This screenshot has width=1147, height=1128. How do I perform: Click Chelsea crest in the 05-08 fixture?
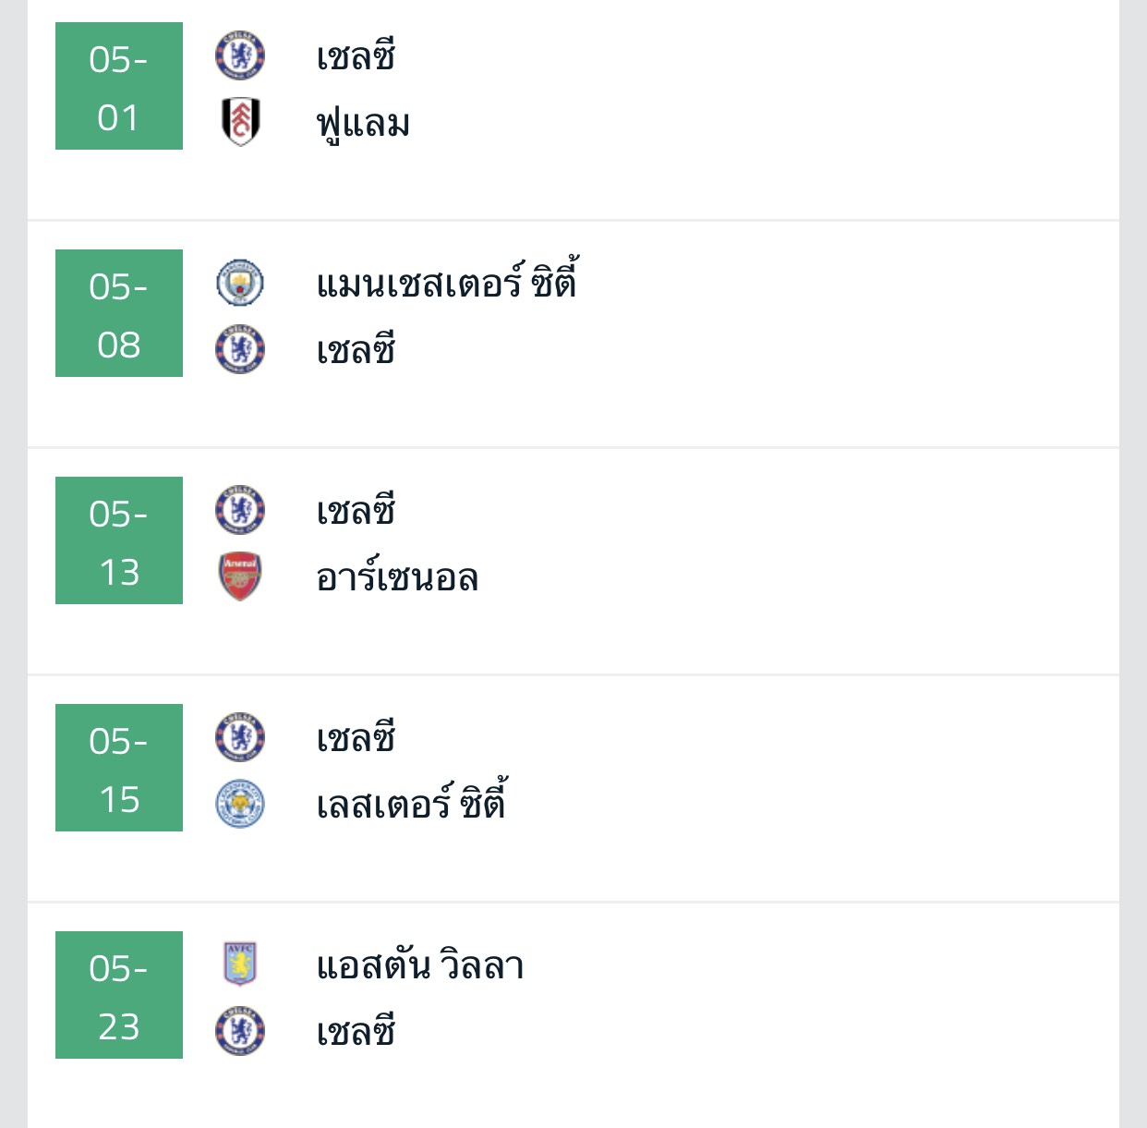pyautogui.click(x=240, y=350)
